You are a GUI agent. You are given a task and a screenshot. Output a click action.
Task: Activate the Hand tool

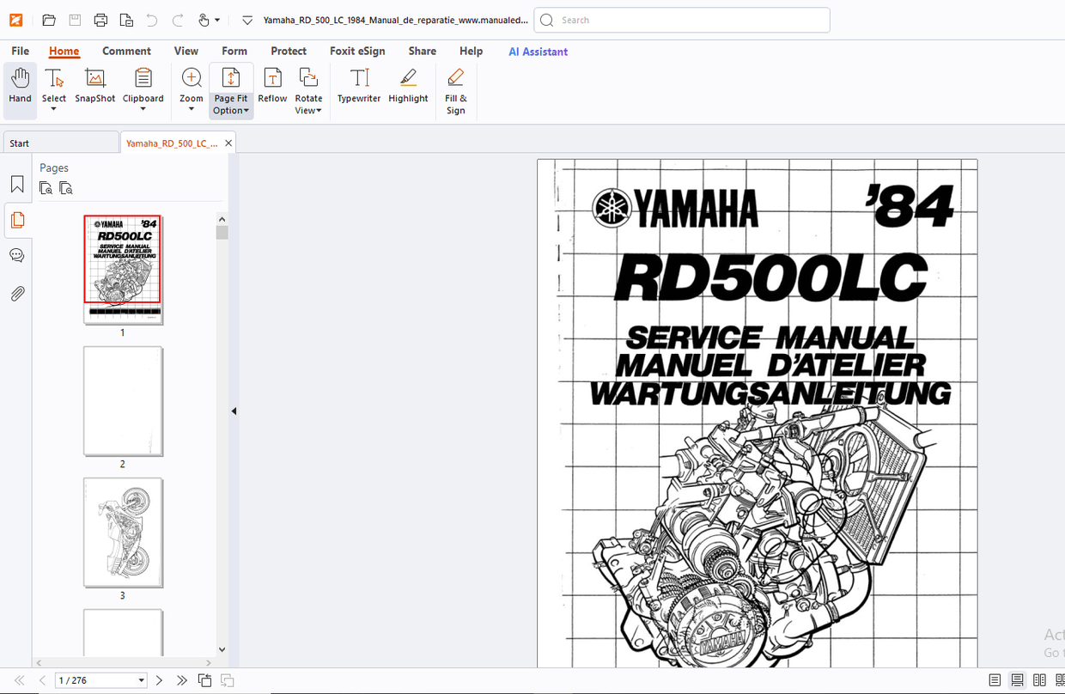point(19,86)
